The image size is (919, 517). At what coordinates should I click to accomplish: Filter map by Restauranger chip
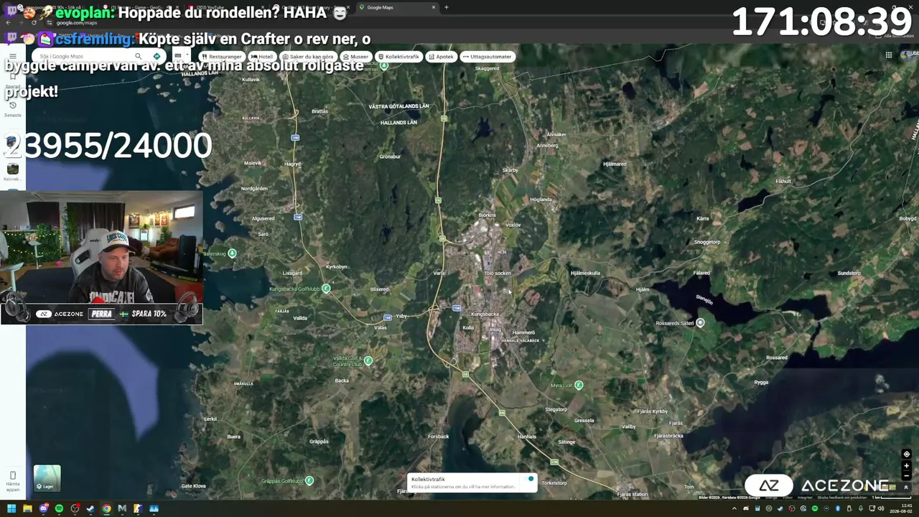pos(221,57)
